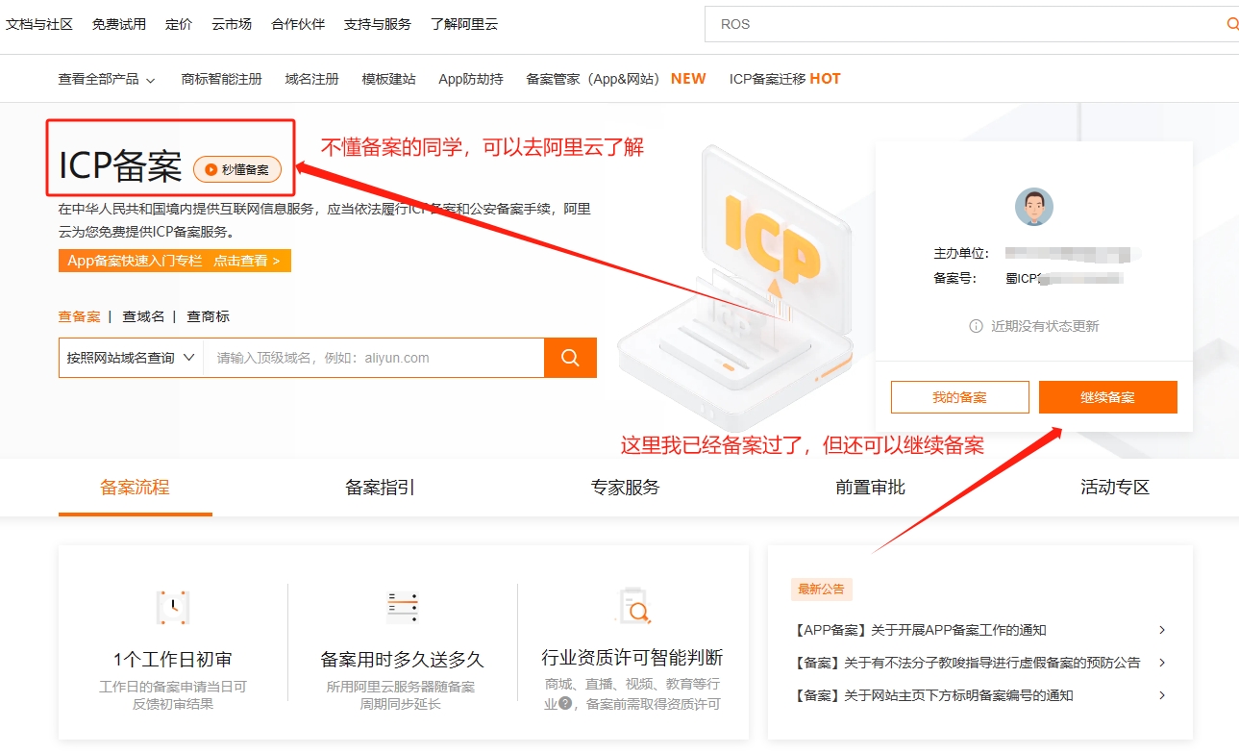Image resolution: width=1239 pixels, height=753 pixels.
Task: Go to App防劫持 link
Action: 471,79
